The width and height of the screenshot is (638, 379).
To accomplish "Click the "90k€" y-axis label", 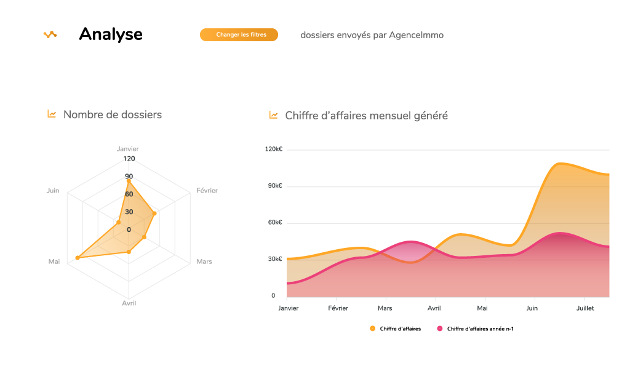I will 275,186.
